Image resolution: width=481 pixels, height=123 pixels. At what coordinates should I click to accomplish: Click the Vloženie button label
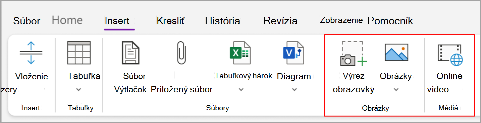(32, 76)
